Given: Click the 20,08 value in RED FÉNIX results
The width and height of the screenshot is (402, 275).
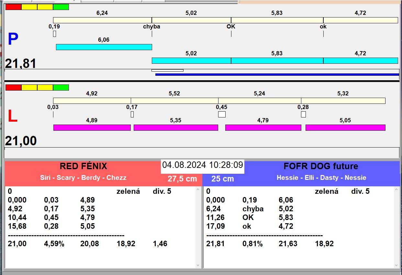Looking at the screenshot, I should click(x=90, y=244).
